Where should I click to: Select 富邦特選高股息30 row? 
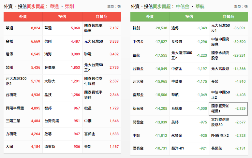point(229,122)
